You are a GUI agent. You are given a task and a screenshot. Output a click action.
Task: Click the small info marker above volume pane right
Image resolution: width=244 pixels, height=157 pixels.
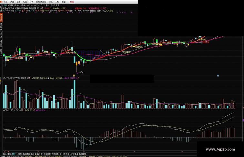click(x=218, y=76)
